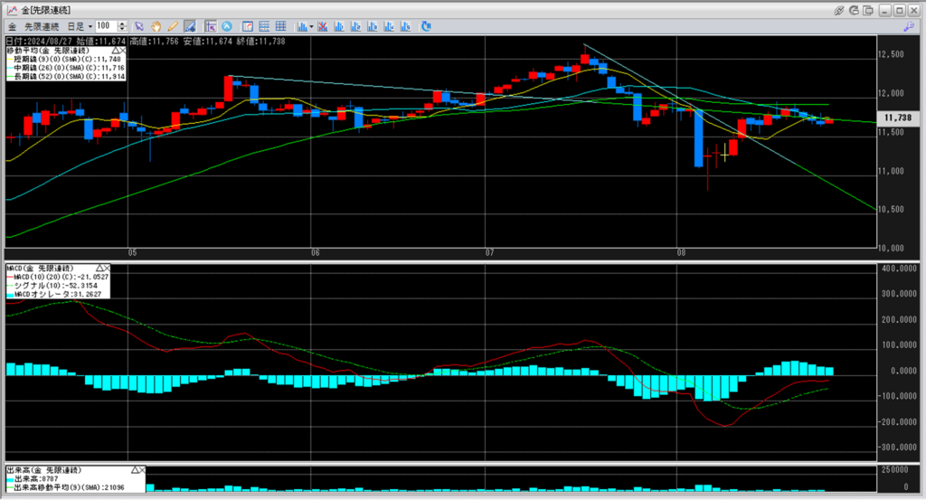This screenshot has height=500, width=926.
Task: Click the link chain icon in title bar
Action: point(839,9)
